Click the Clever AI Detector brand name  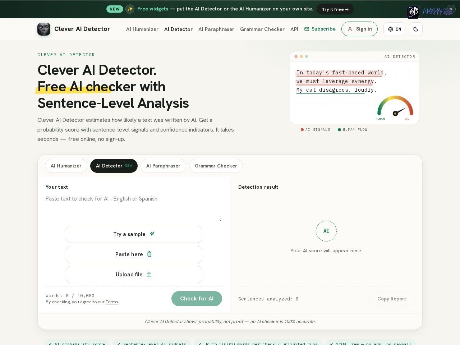(x=82, y=29)
